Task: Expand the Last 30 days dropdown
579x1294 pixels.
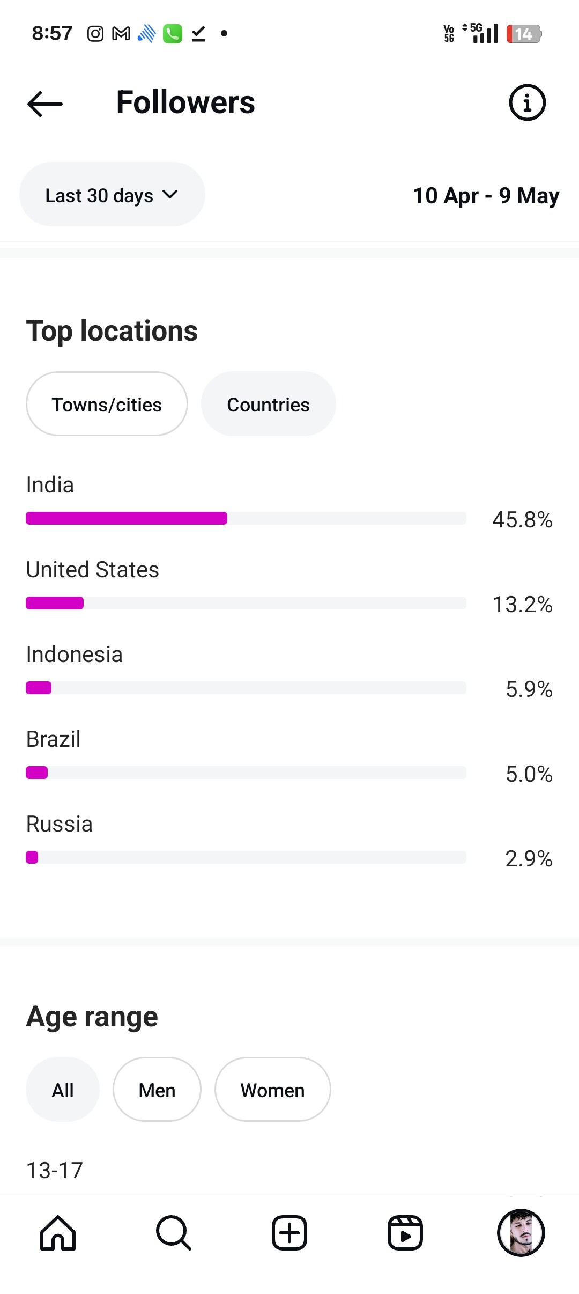Action: click(112, 194)
